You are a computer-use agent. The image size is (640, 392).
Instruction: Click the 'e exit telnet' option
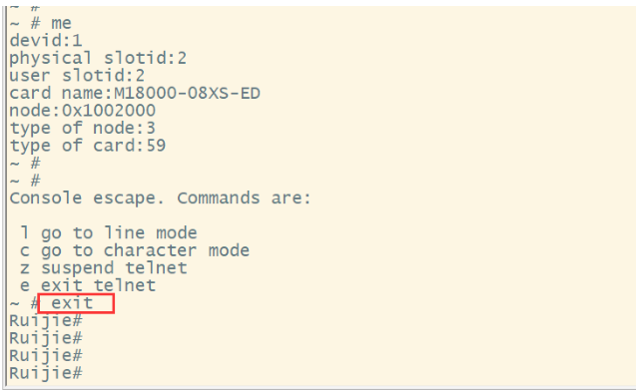pos(88,286)
